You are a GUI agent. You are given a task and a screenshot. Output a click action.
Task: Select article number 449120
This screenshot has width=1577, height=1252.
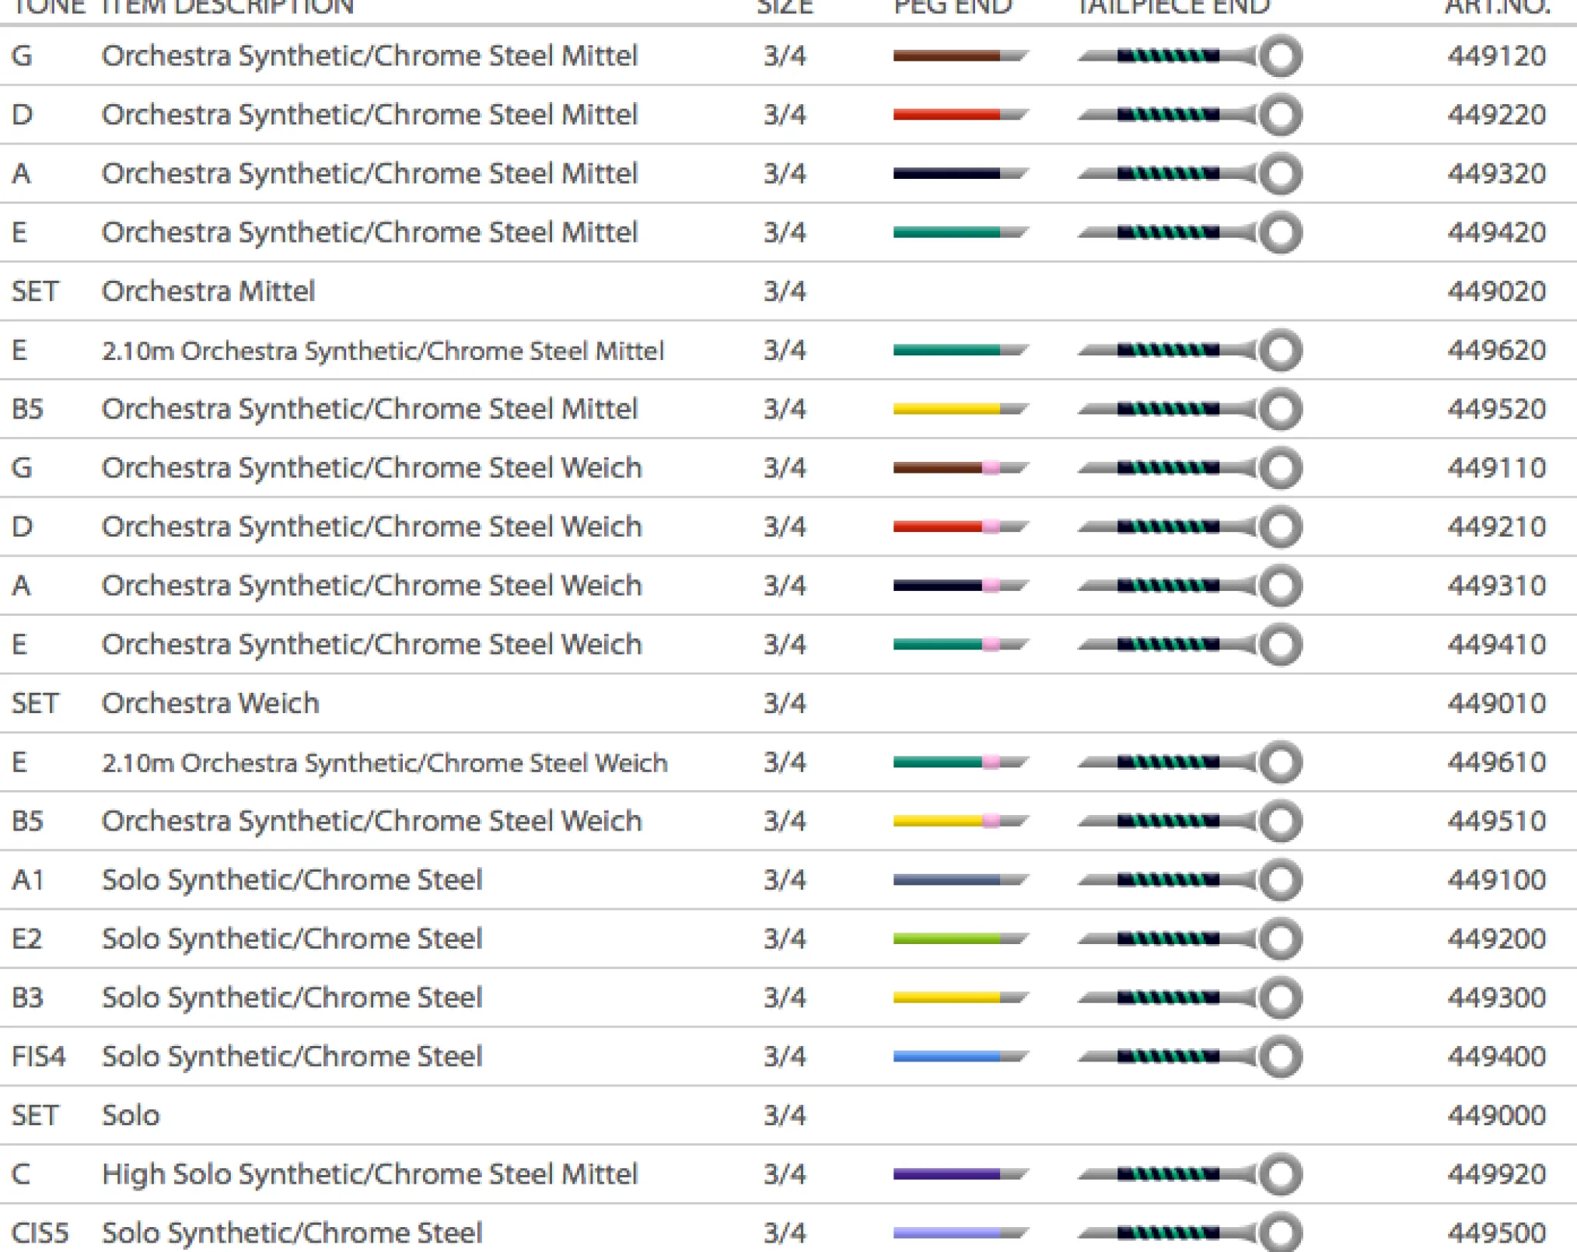coord(1496,56)
